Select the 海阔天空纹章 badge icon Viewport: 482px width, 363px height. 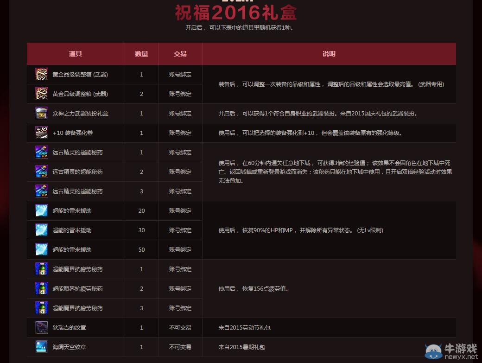[41, 347]
